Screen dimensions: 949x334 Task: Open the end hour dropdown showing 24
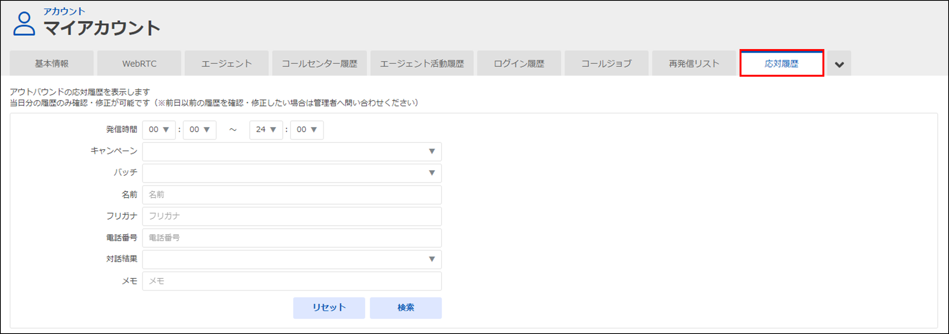click(266, 130)
